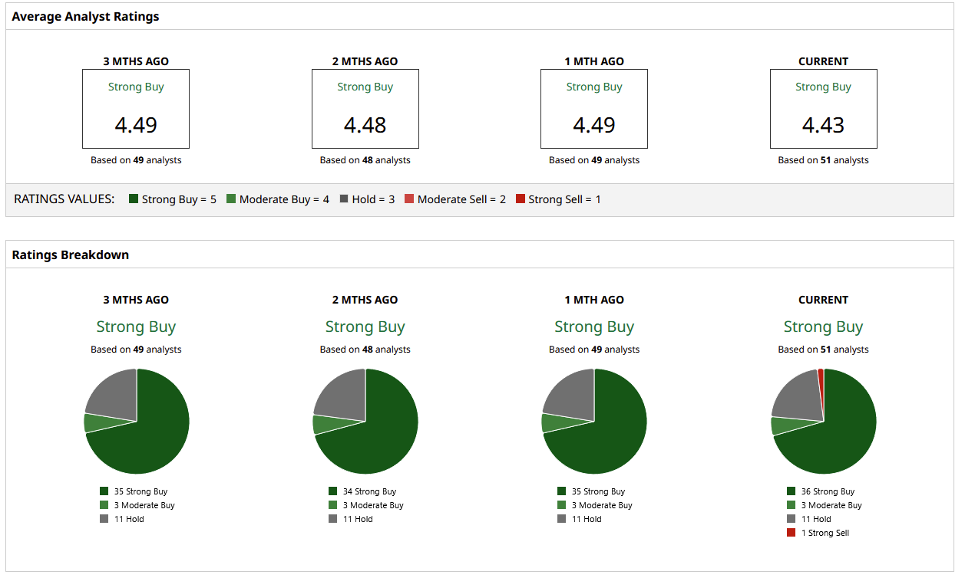Viewport: 975px width, 578px height.
Task: Click the Strong Sell = 1 red swatch
Action: [521, 199]
